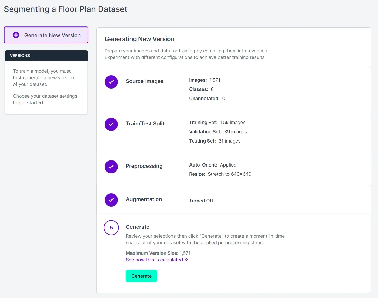Click the Source Images checkmark icon
The width and height of the screenshot is (378, 298).
pyautogui.click(x=111, y=82)
